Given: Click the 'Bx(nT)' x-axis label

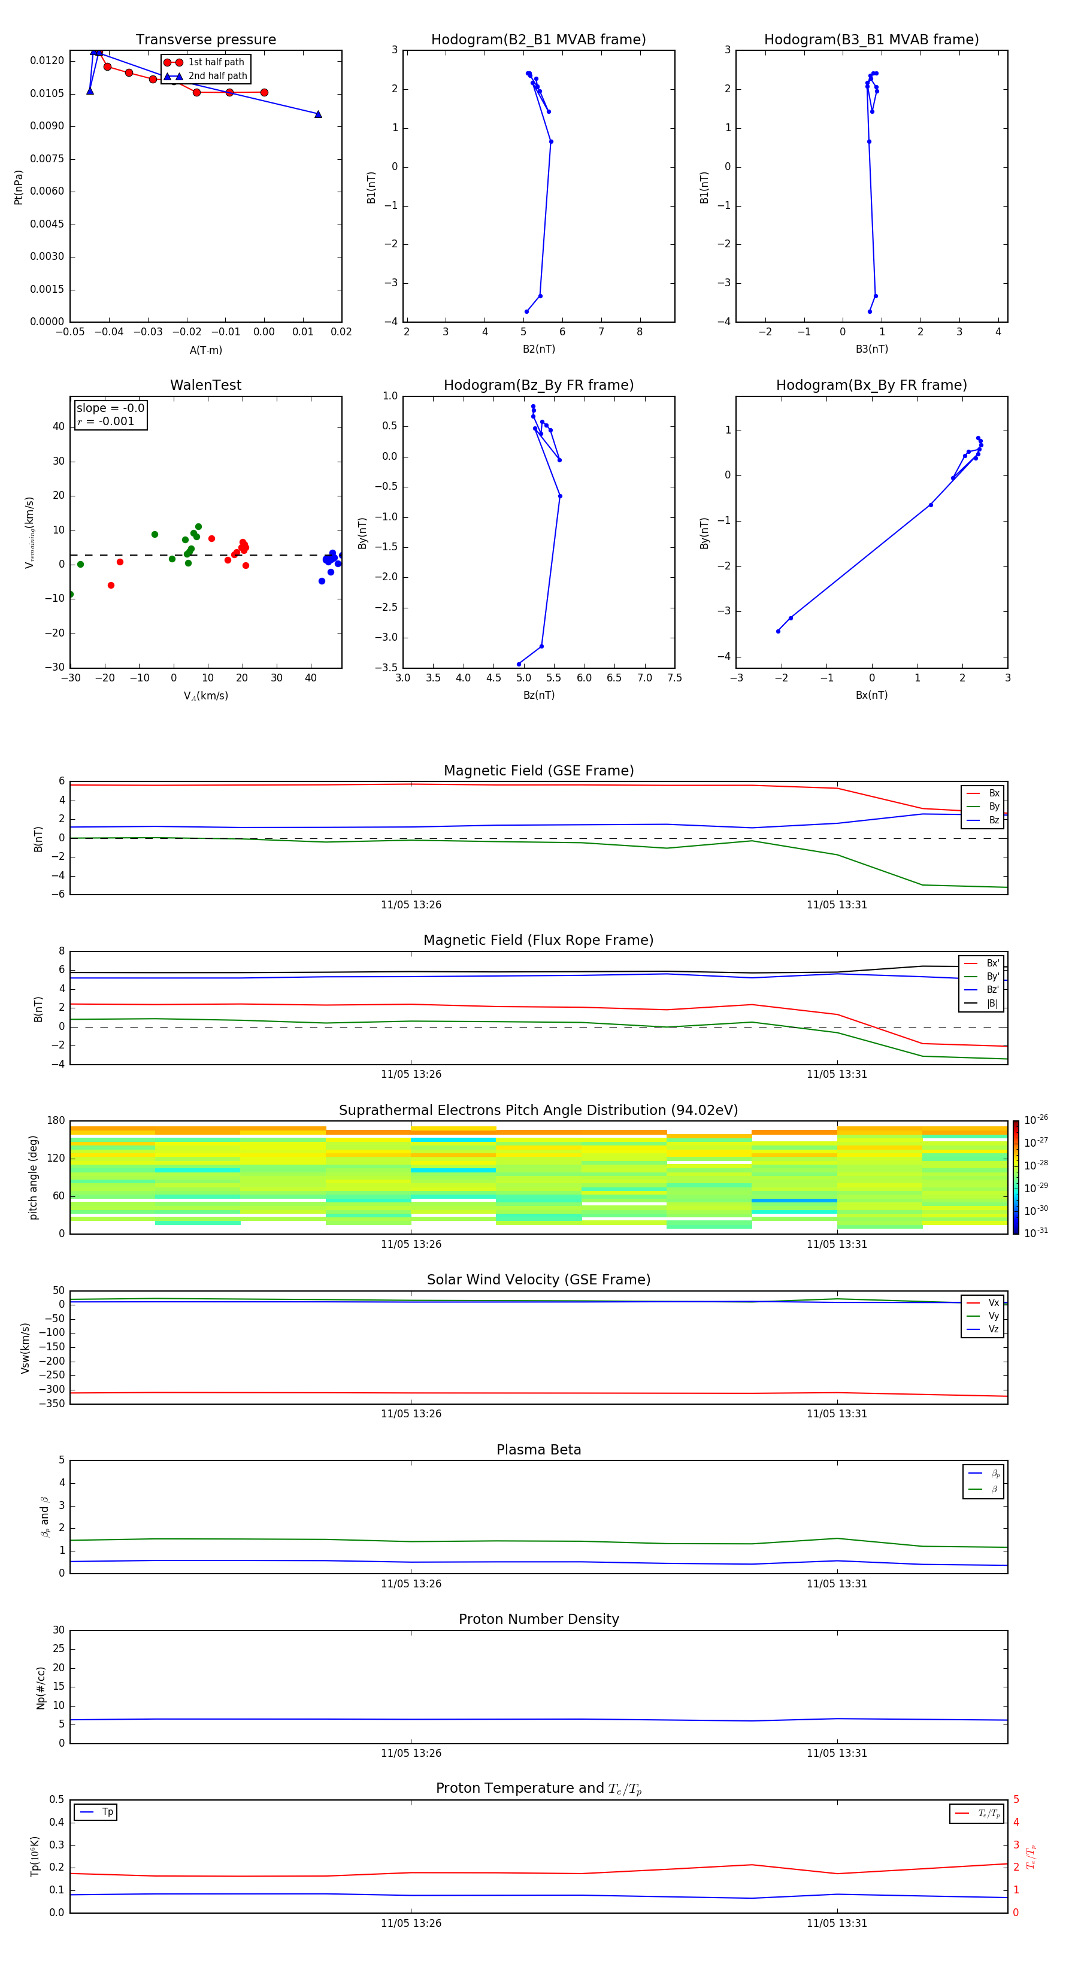Looking at the screenshot, I should (871, 695).
